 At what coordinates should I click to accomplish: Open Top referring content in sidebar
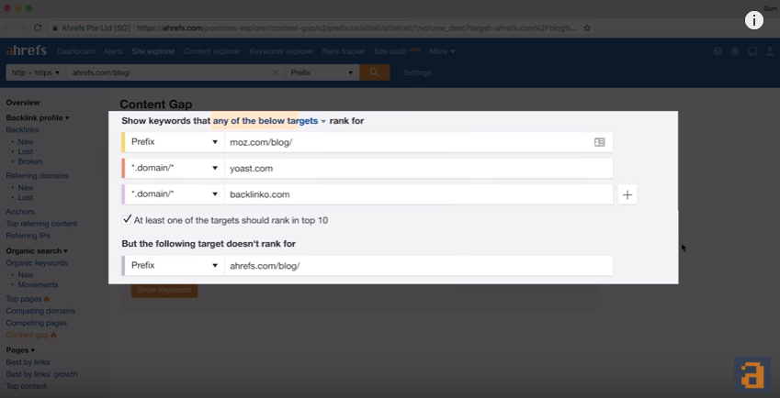[x=41, y=224]
